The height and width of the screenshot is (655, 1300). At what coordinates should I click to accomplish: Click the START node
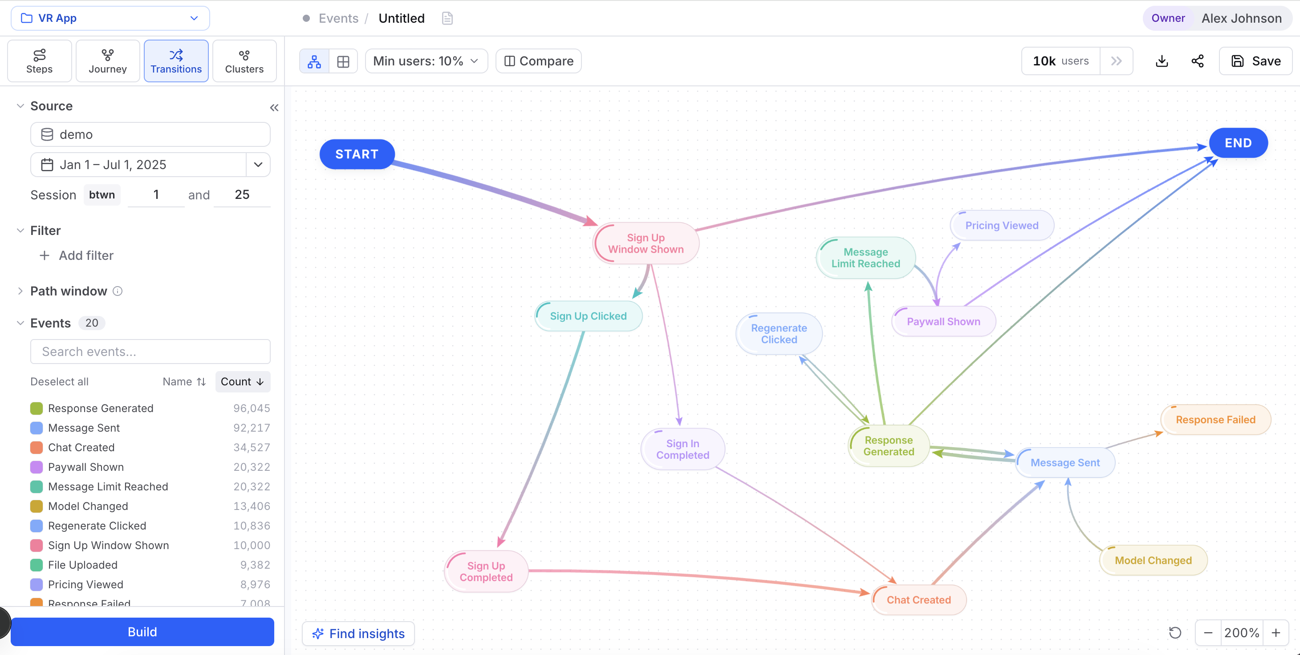(357, 154)
